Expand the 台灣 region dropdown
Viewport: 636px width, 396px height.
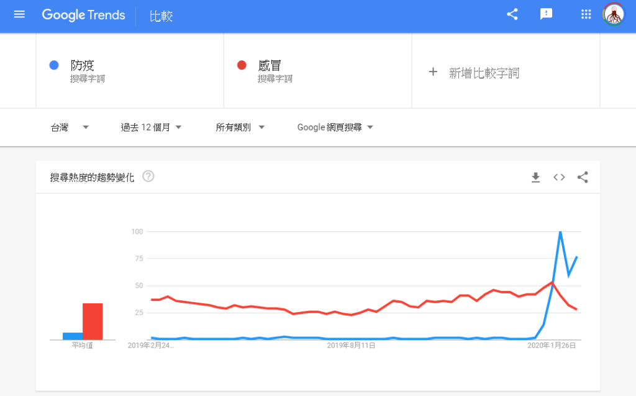70,127
